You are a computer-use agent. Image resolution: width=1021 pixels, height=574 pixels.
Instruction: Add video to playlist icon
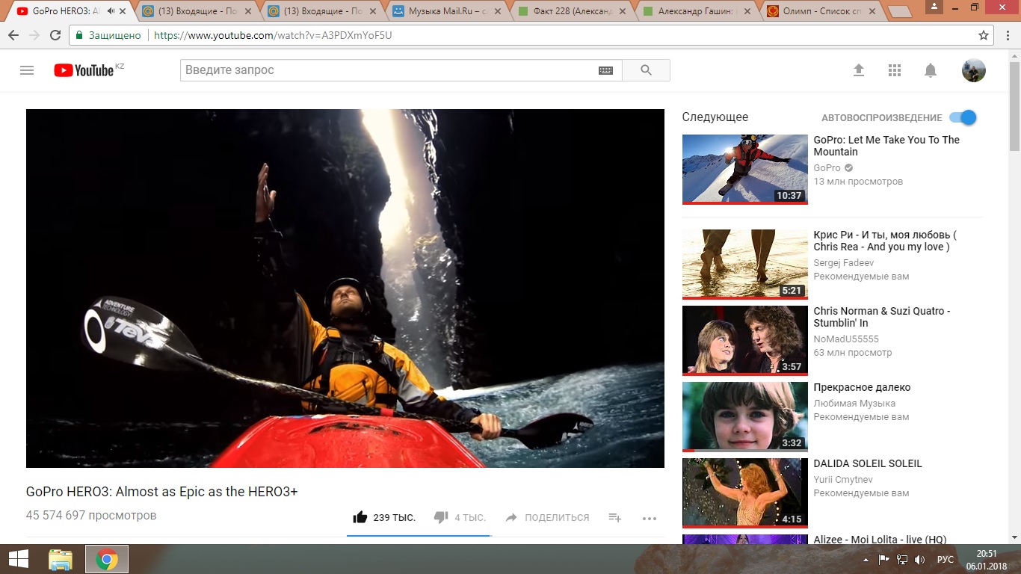[615, 517]
